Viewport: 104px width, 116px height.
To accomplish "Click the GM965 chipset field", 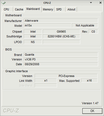I will click(61, 32).
